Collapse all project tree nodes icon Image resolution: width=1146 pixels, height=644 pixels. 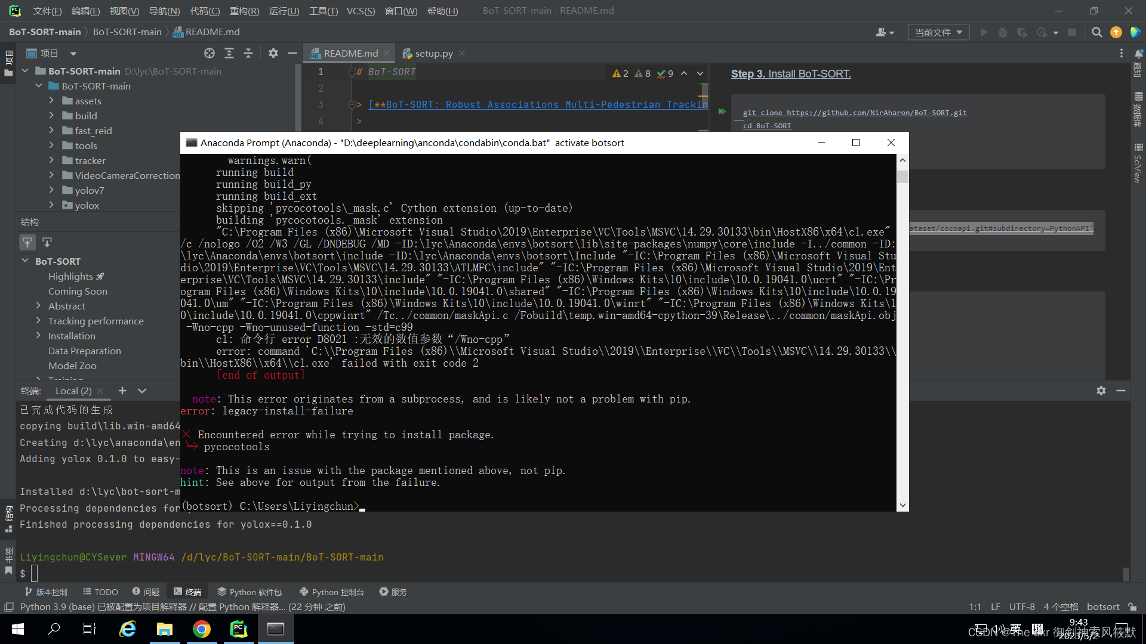248,54
